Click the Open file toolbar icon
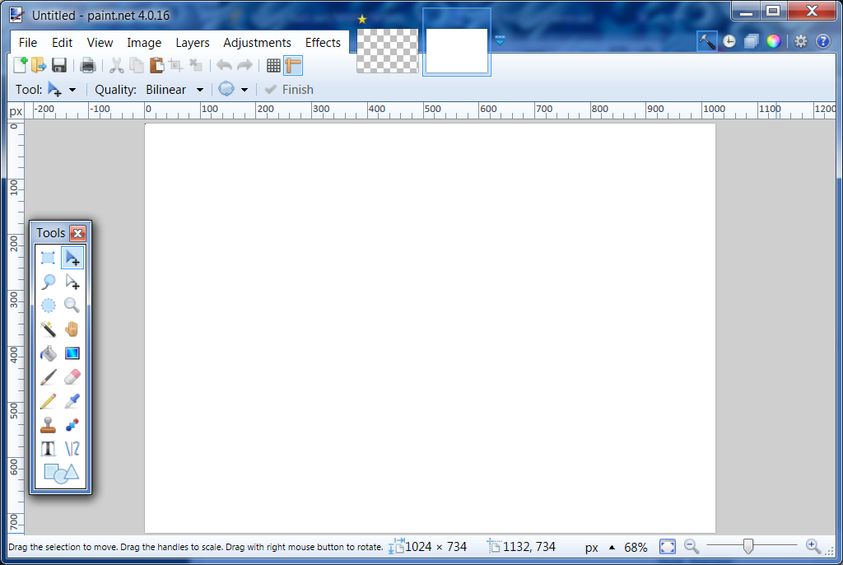 click(39, 65)
